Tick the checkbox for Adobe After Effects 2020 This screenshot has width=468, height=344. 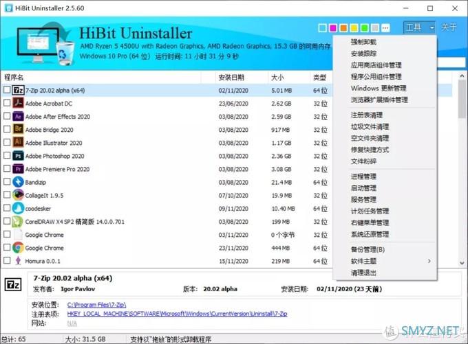(7, 116)
